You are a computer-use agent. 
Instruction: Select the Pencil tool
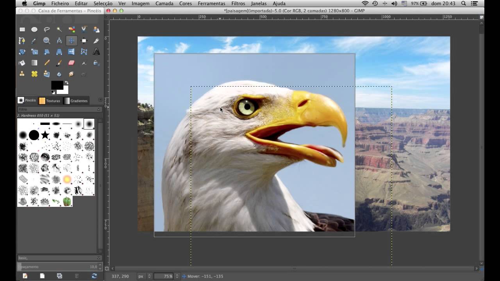click(47, 63)
